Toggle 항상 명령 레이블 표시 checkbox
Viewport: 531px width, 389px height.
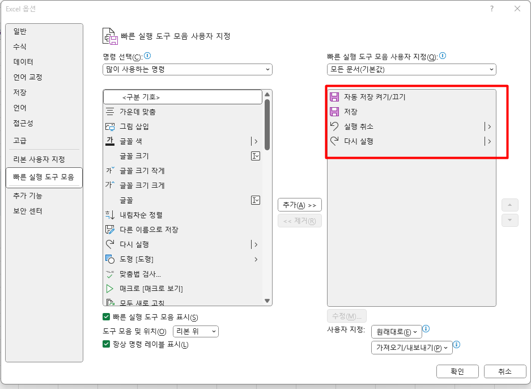click(x=107, y=344)
